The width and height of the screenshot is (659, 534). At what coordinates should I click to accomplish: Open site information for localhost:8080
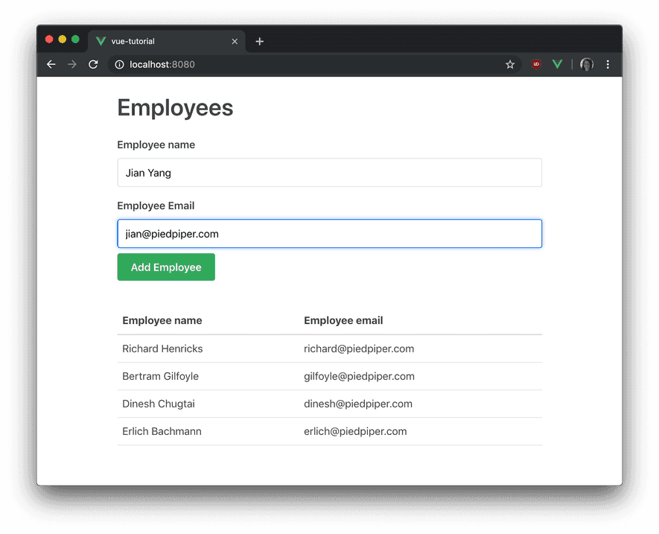[x=118, y=64]
